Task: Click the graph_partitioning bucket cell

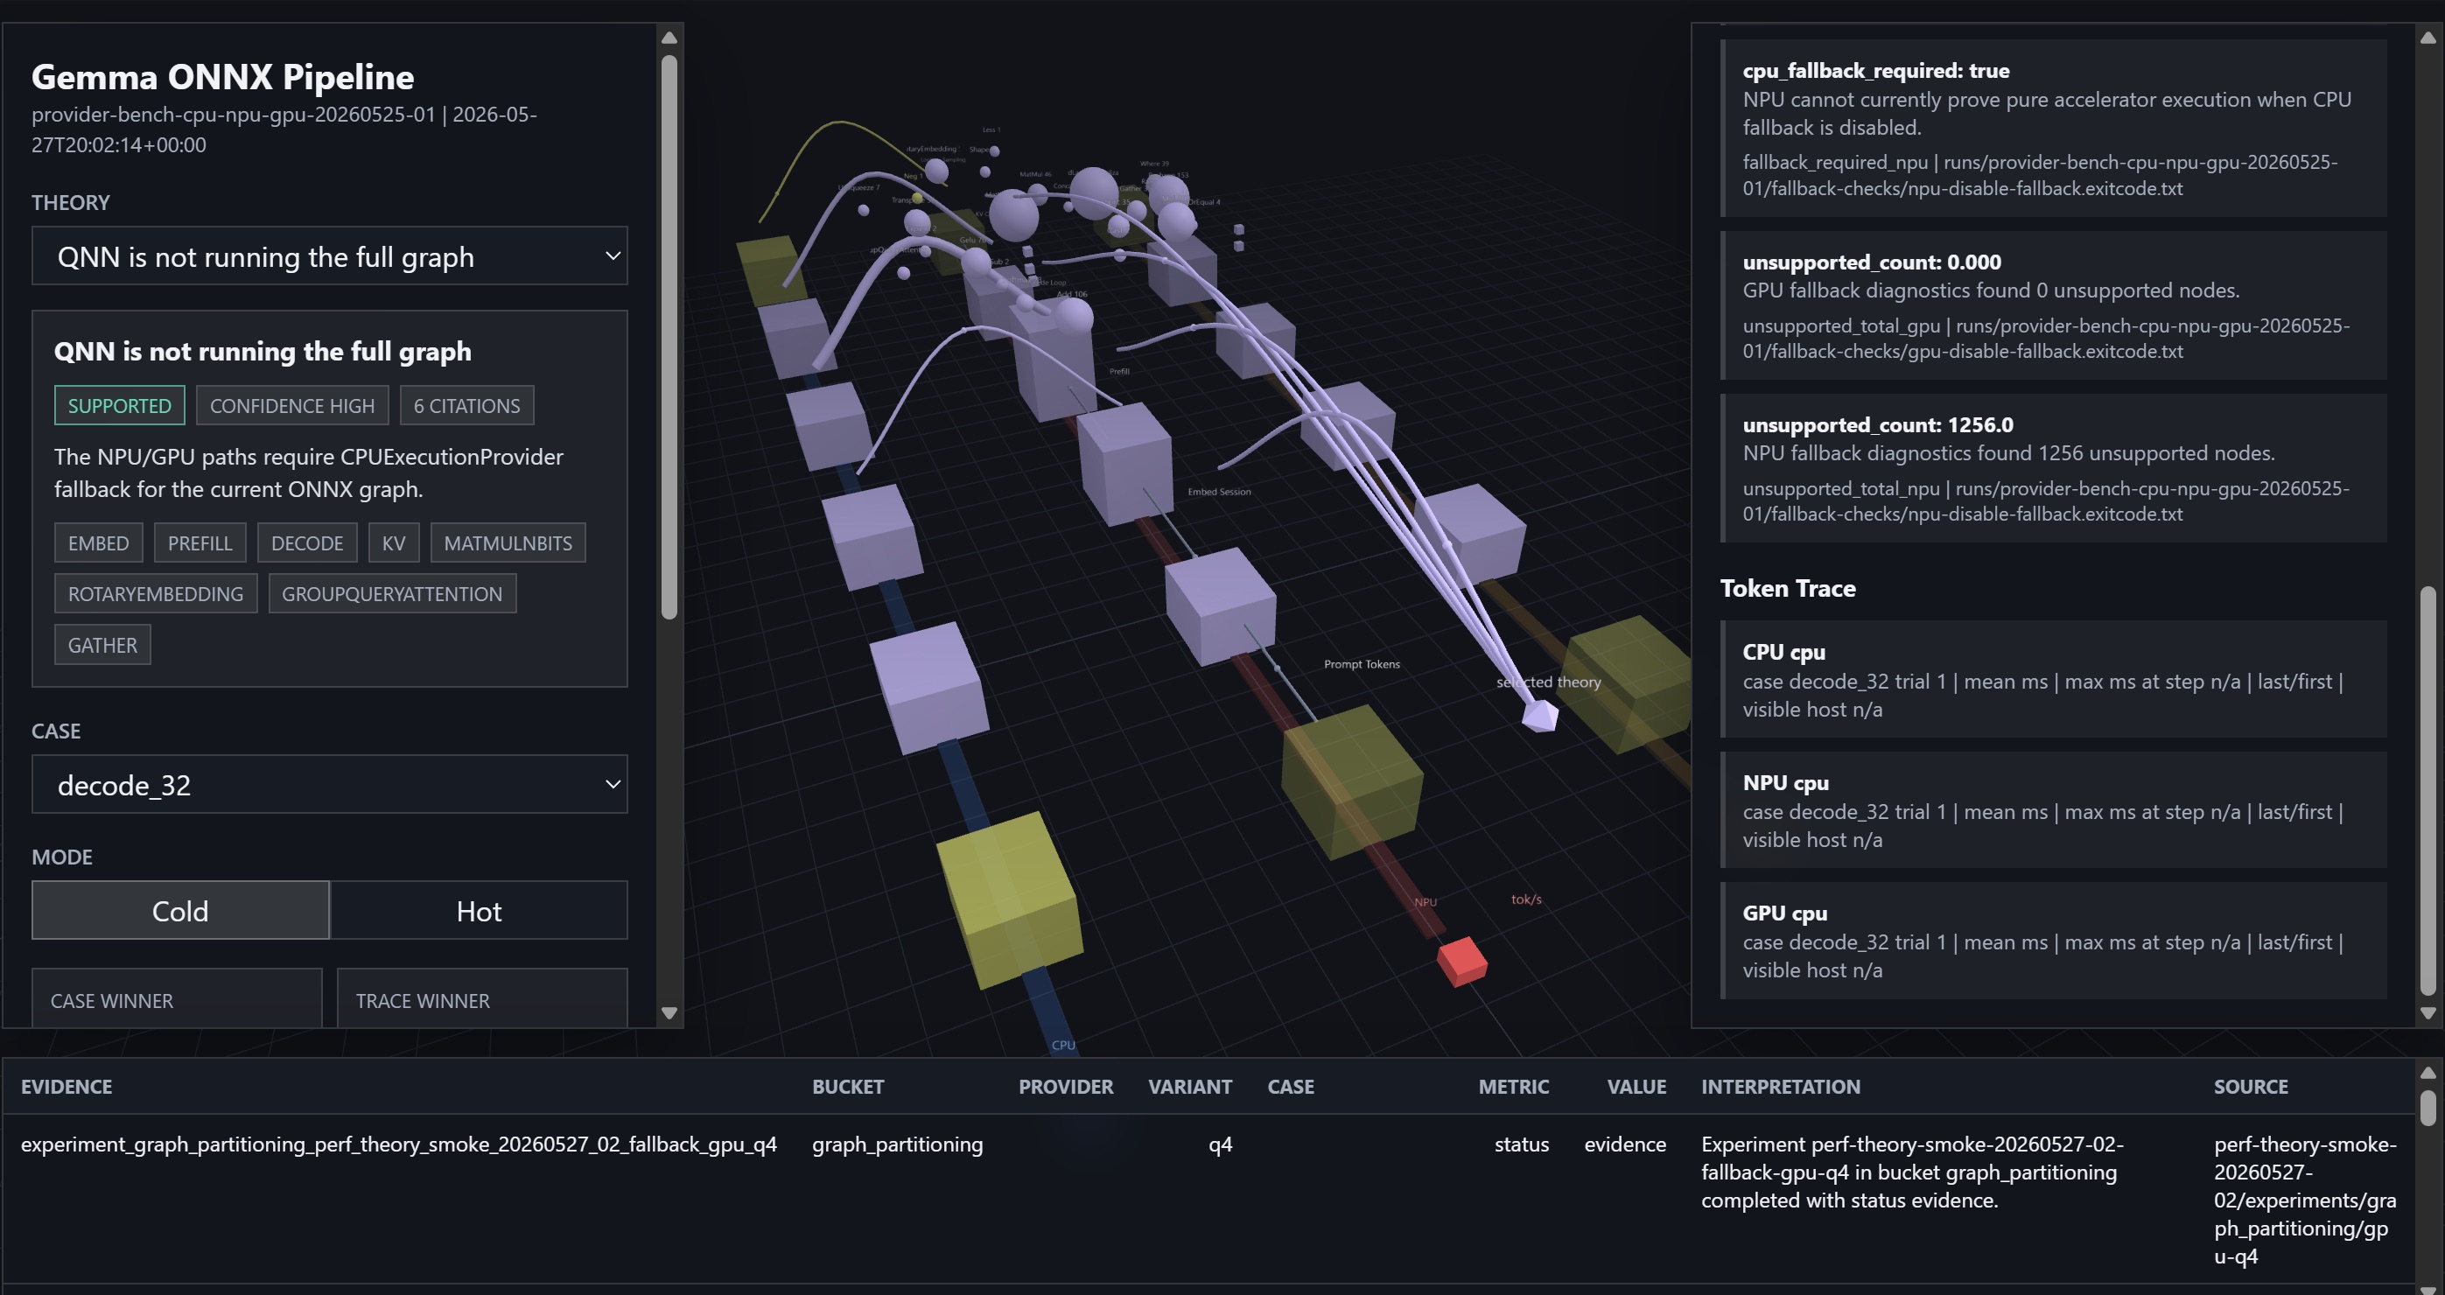Action: pyautogui.click(x=897, y=1144)
